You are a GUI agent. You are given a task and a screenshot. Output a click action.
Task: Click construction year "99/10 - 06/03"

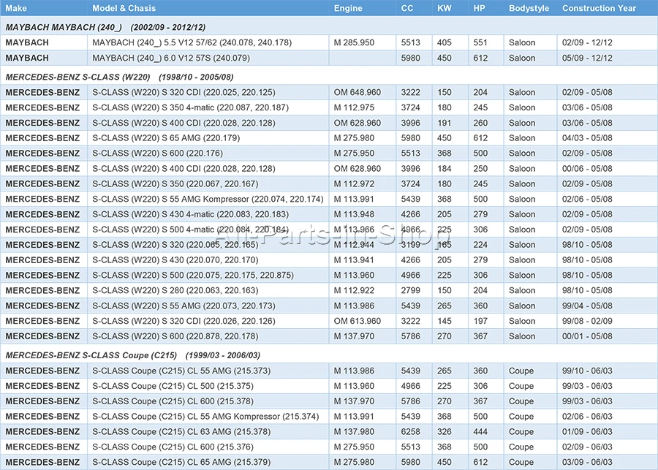(x=587, y=371)
